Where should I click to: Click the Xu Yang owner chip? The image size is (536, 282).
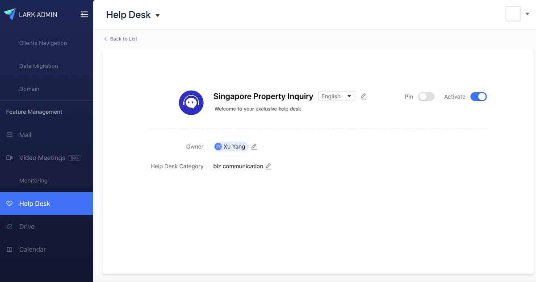coord(230,146)
